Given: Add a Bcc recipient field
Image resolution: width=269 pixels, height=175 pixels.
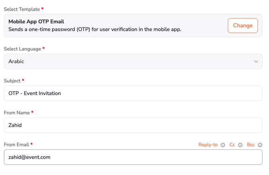Looking at the screenshot, I should (251, 145).
